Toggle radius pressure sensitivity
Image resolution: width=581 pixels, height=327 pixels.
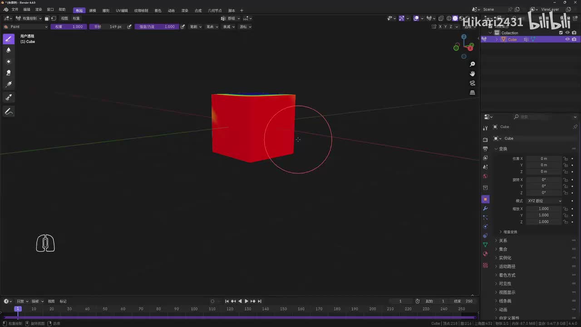(129, 27)
